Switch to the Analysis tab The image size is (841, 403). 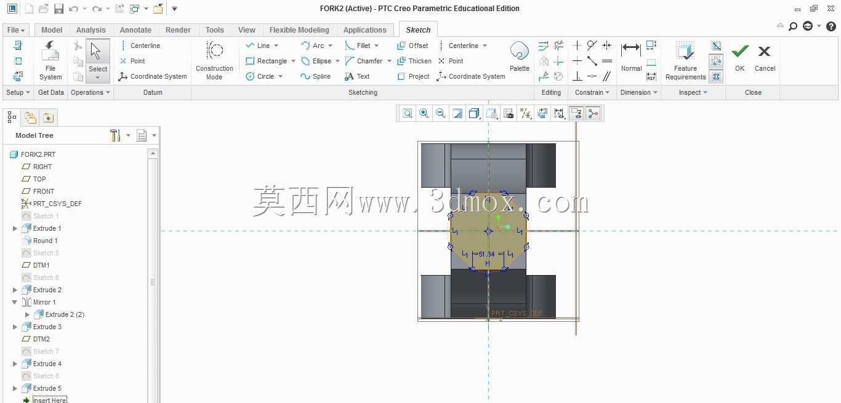pos(91,30)
